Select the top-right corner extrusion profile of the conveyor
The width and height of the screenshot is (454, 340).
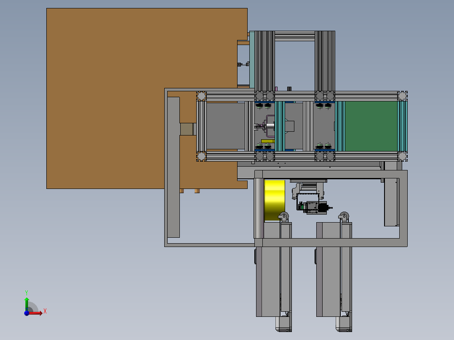403,96
